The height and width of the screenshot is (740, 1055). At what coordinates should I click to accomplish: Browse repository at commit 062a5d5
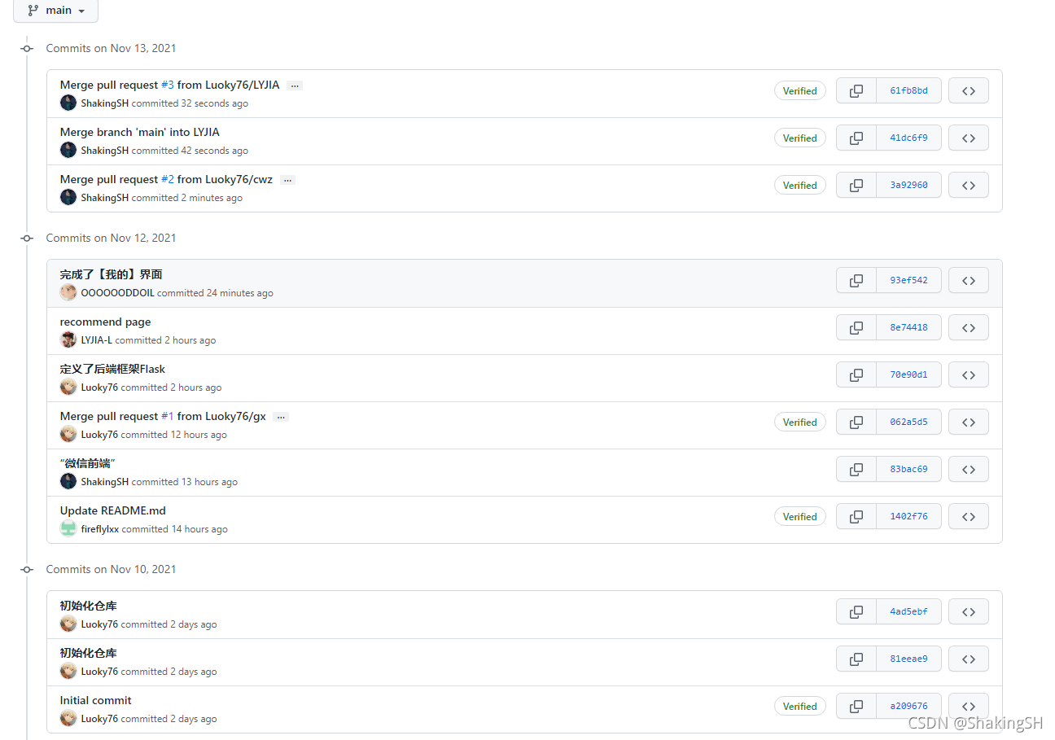coord(969,423)
